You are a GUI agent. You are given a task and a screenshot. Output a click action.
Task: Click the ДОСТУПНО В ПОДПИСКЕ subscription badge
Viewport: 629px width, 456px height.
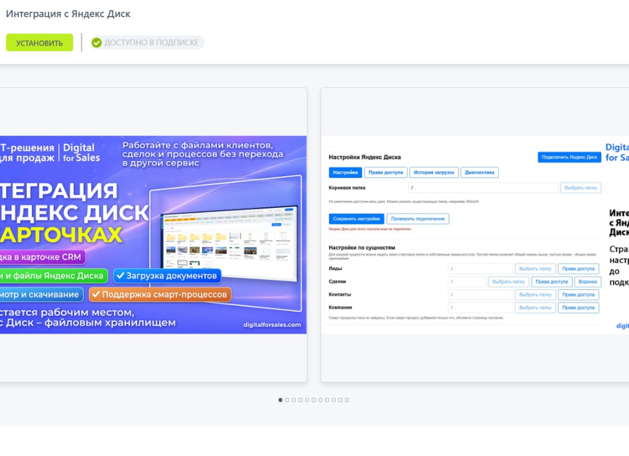(x=147, y=43)
